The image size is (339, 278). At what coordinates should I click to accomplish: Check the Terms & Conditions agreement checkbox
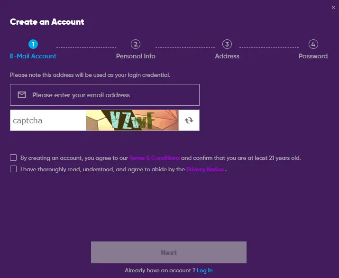click(x=13, y=158)
